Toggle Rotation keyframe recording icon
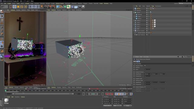Image resolution: width=194 pixels, height=109 pixels. pyautogui.click(x=122, y=94)
